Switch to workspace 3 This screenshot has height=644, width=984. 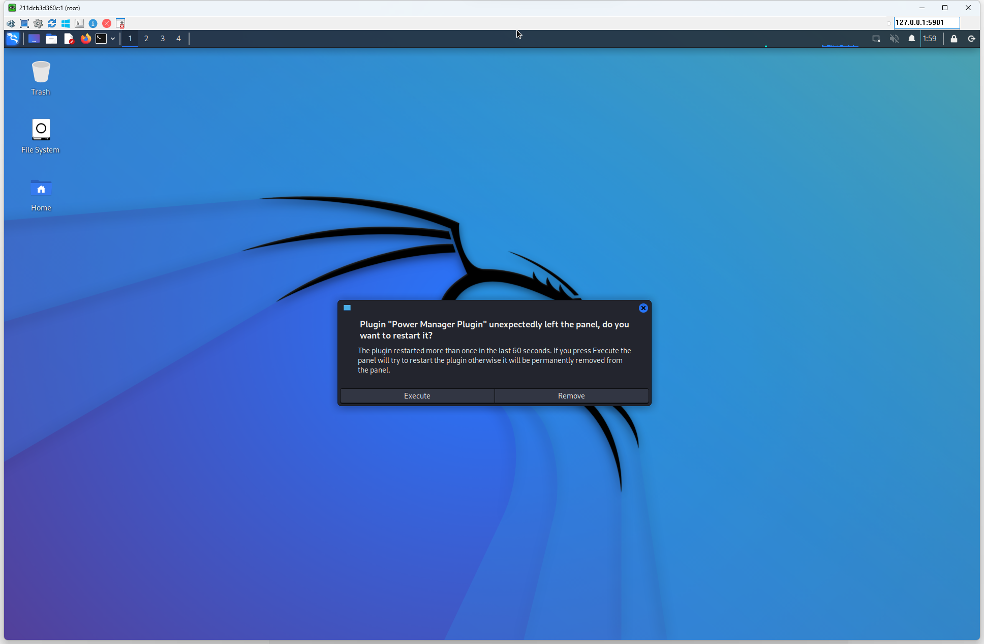tap(163, 39)
